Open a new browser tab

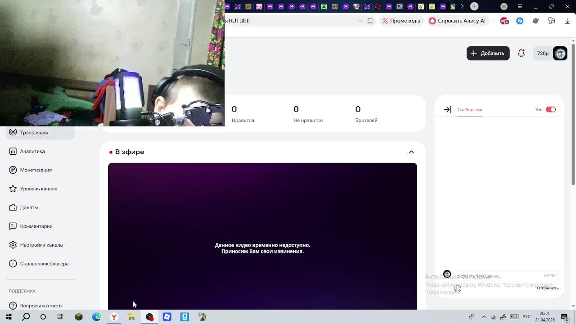(474, 6)
